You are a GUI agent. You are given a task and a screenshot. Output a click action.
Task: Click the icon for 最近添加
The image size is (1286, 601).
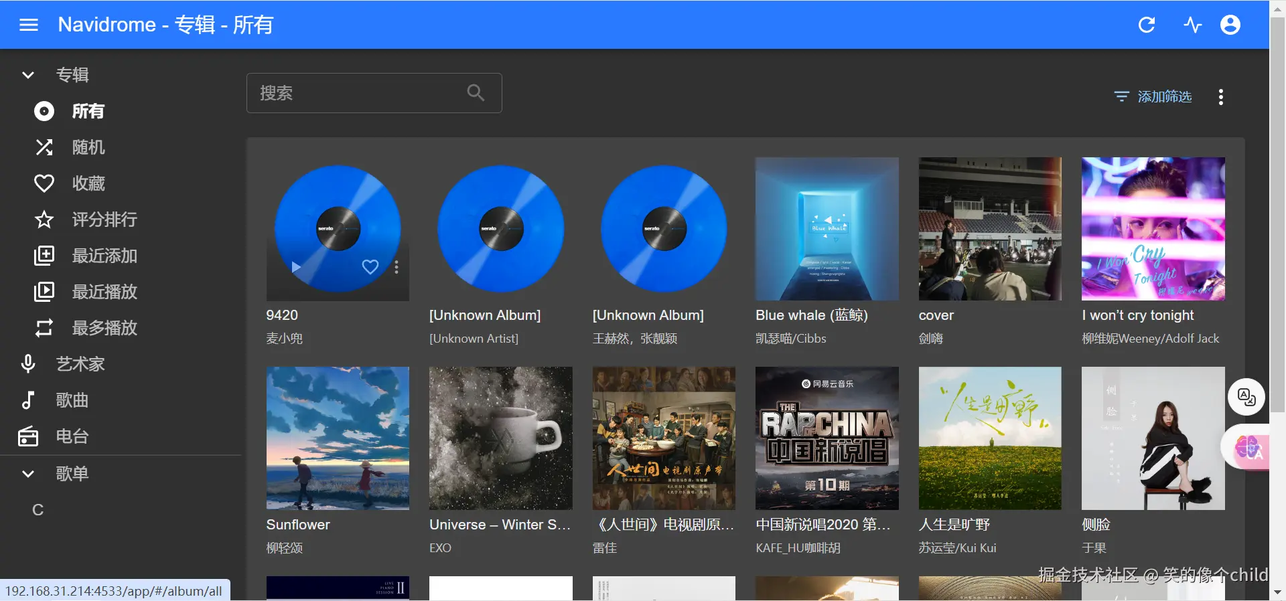pos(44,256)
